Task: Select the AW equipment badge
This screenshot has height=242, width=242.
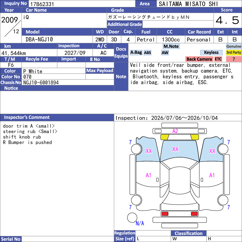Action: coord(165,53)
